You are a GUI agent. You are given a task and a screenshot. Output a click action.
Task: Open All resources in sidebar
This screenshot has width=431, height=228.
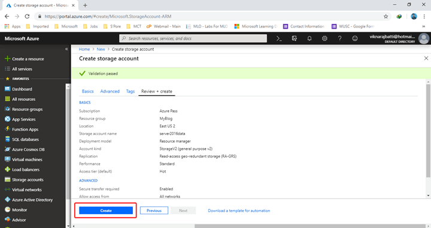(x=20, y=99)
